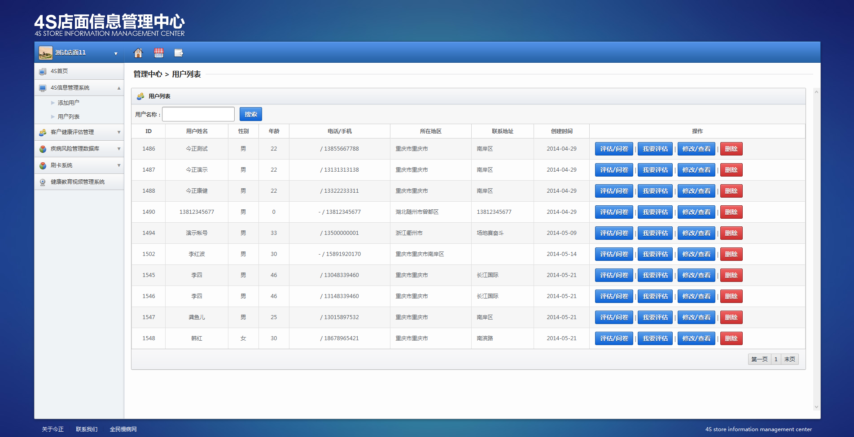The height and width of the screenshot is (437, 854).
Task: Click 评估/问卷 for user 1547 龚鱼儿
Action: pos(614,317)
